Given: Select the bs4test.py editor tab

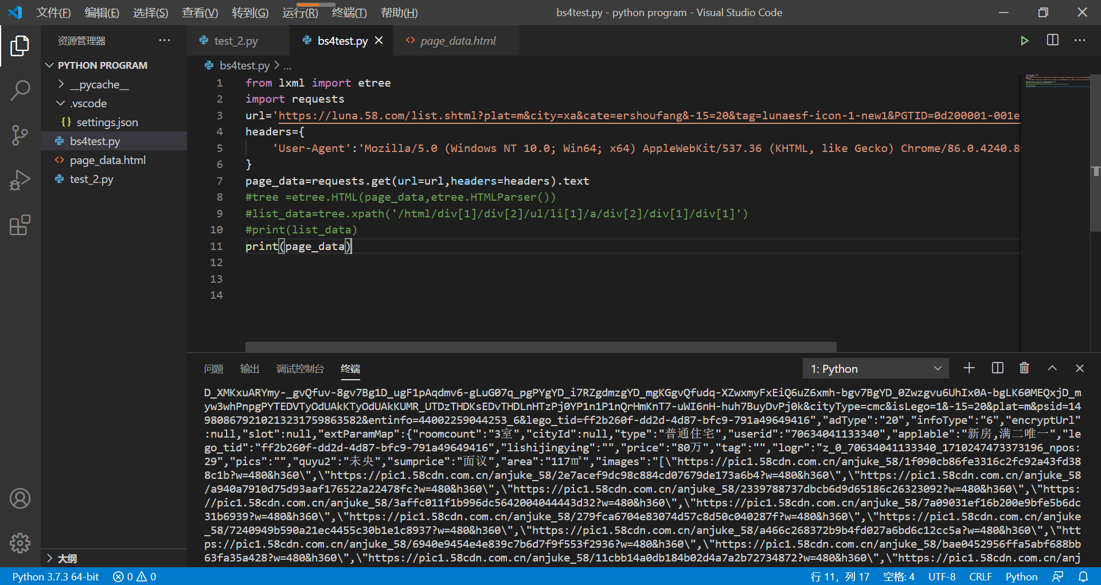Looking at the screenshot, I should coord(342,41).
